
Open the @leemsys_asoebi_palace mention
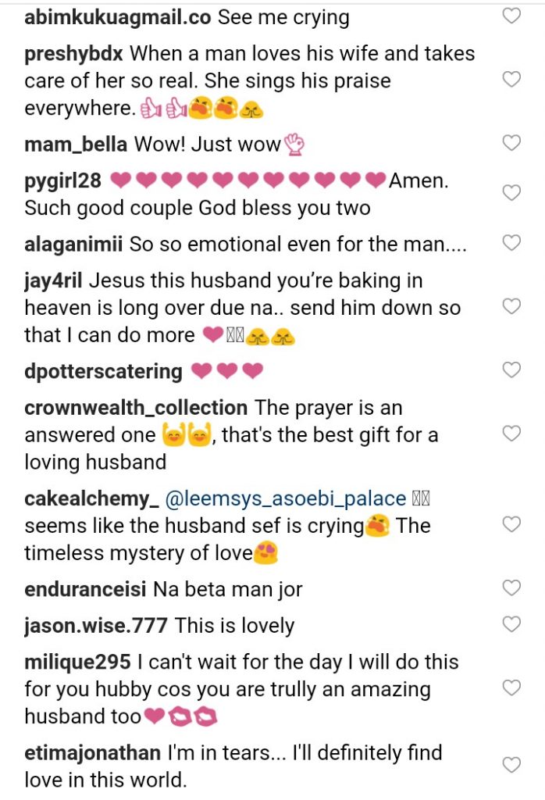click(x=287, y=498)
